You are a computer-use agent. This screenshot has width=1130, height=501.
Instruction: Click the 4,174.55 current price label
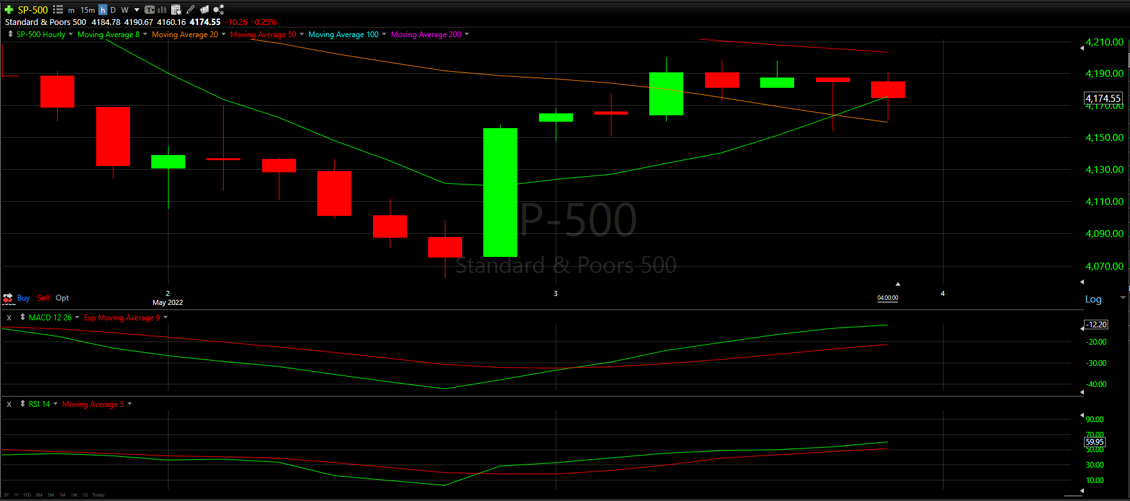pos(1103,98)
